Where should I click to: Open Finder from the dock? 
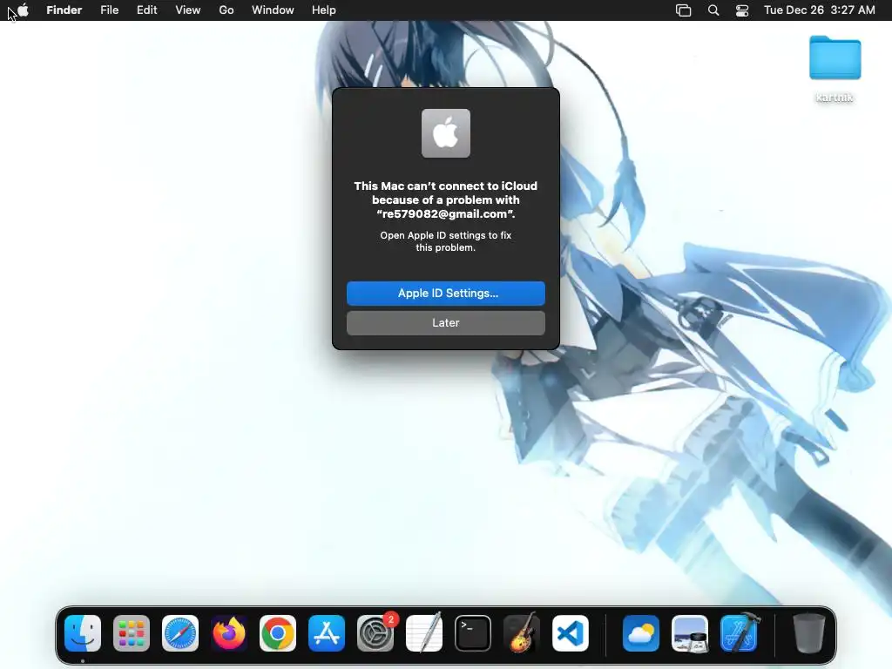coord(83,633)
